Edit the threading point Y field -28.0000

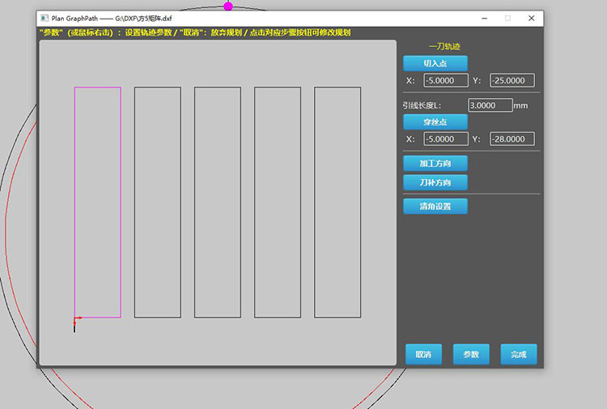click(x=512, y=138)
